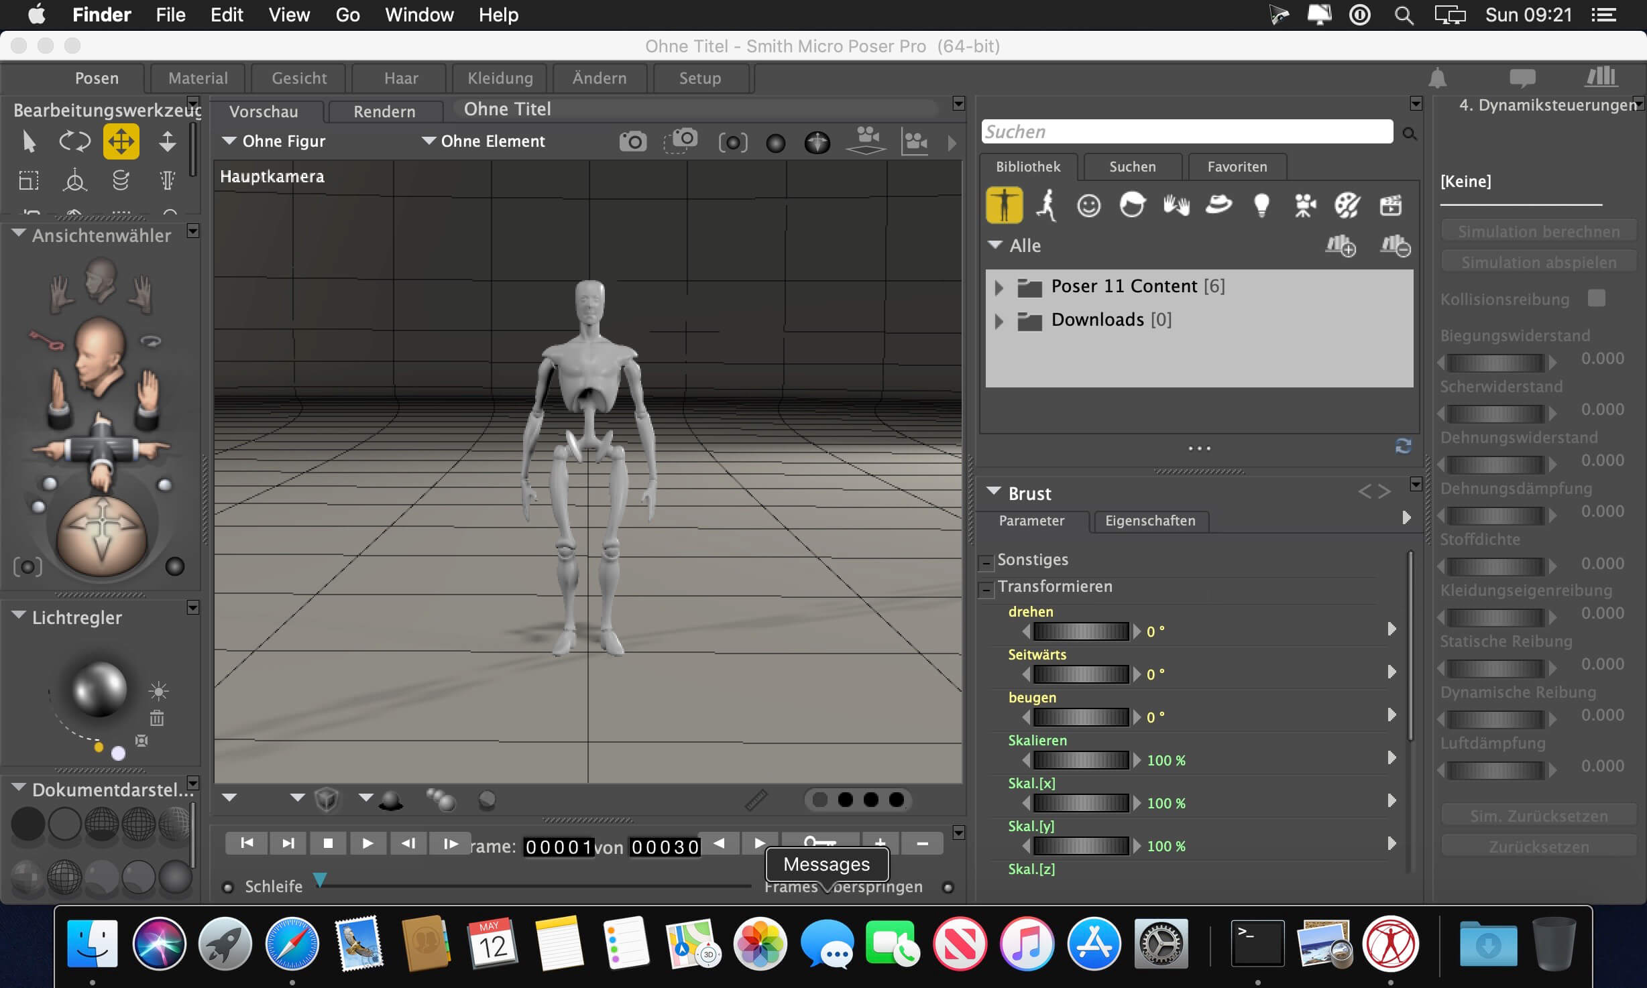The height and width of the screenshot is (988, 1647).
Task: Collapse the Transformieren parameter group
Action: [986, 589]
